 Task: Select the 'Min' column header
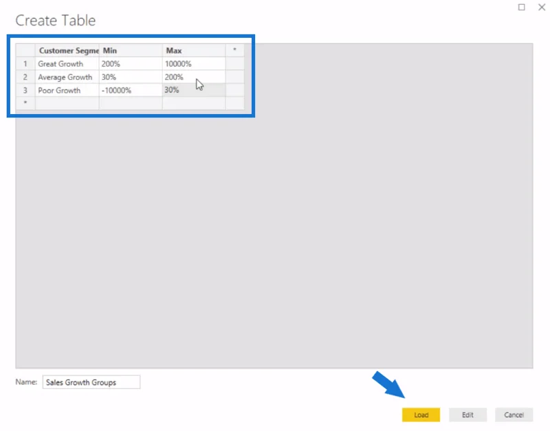[131, 50]
